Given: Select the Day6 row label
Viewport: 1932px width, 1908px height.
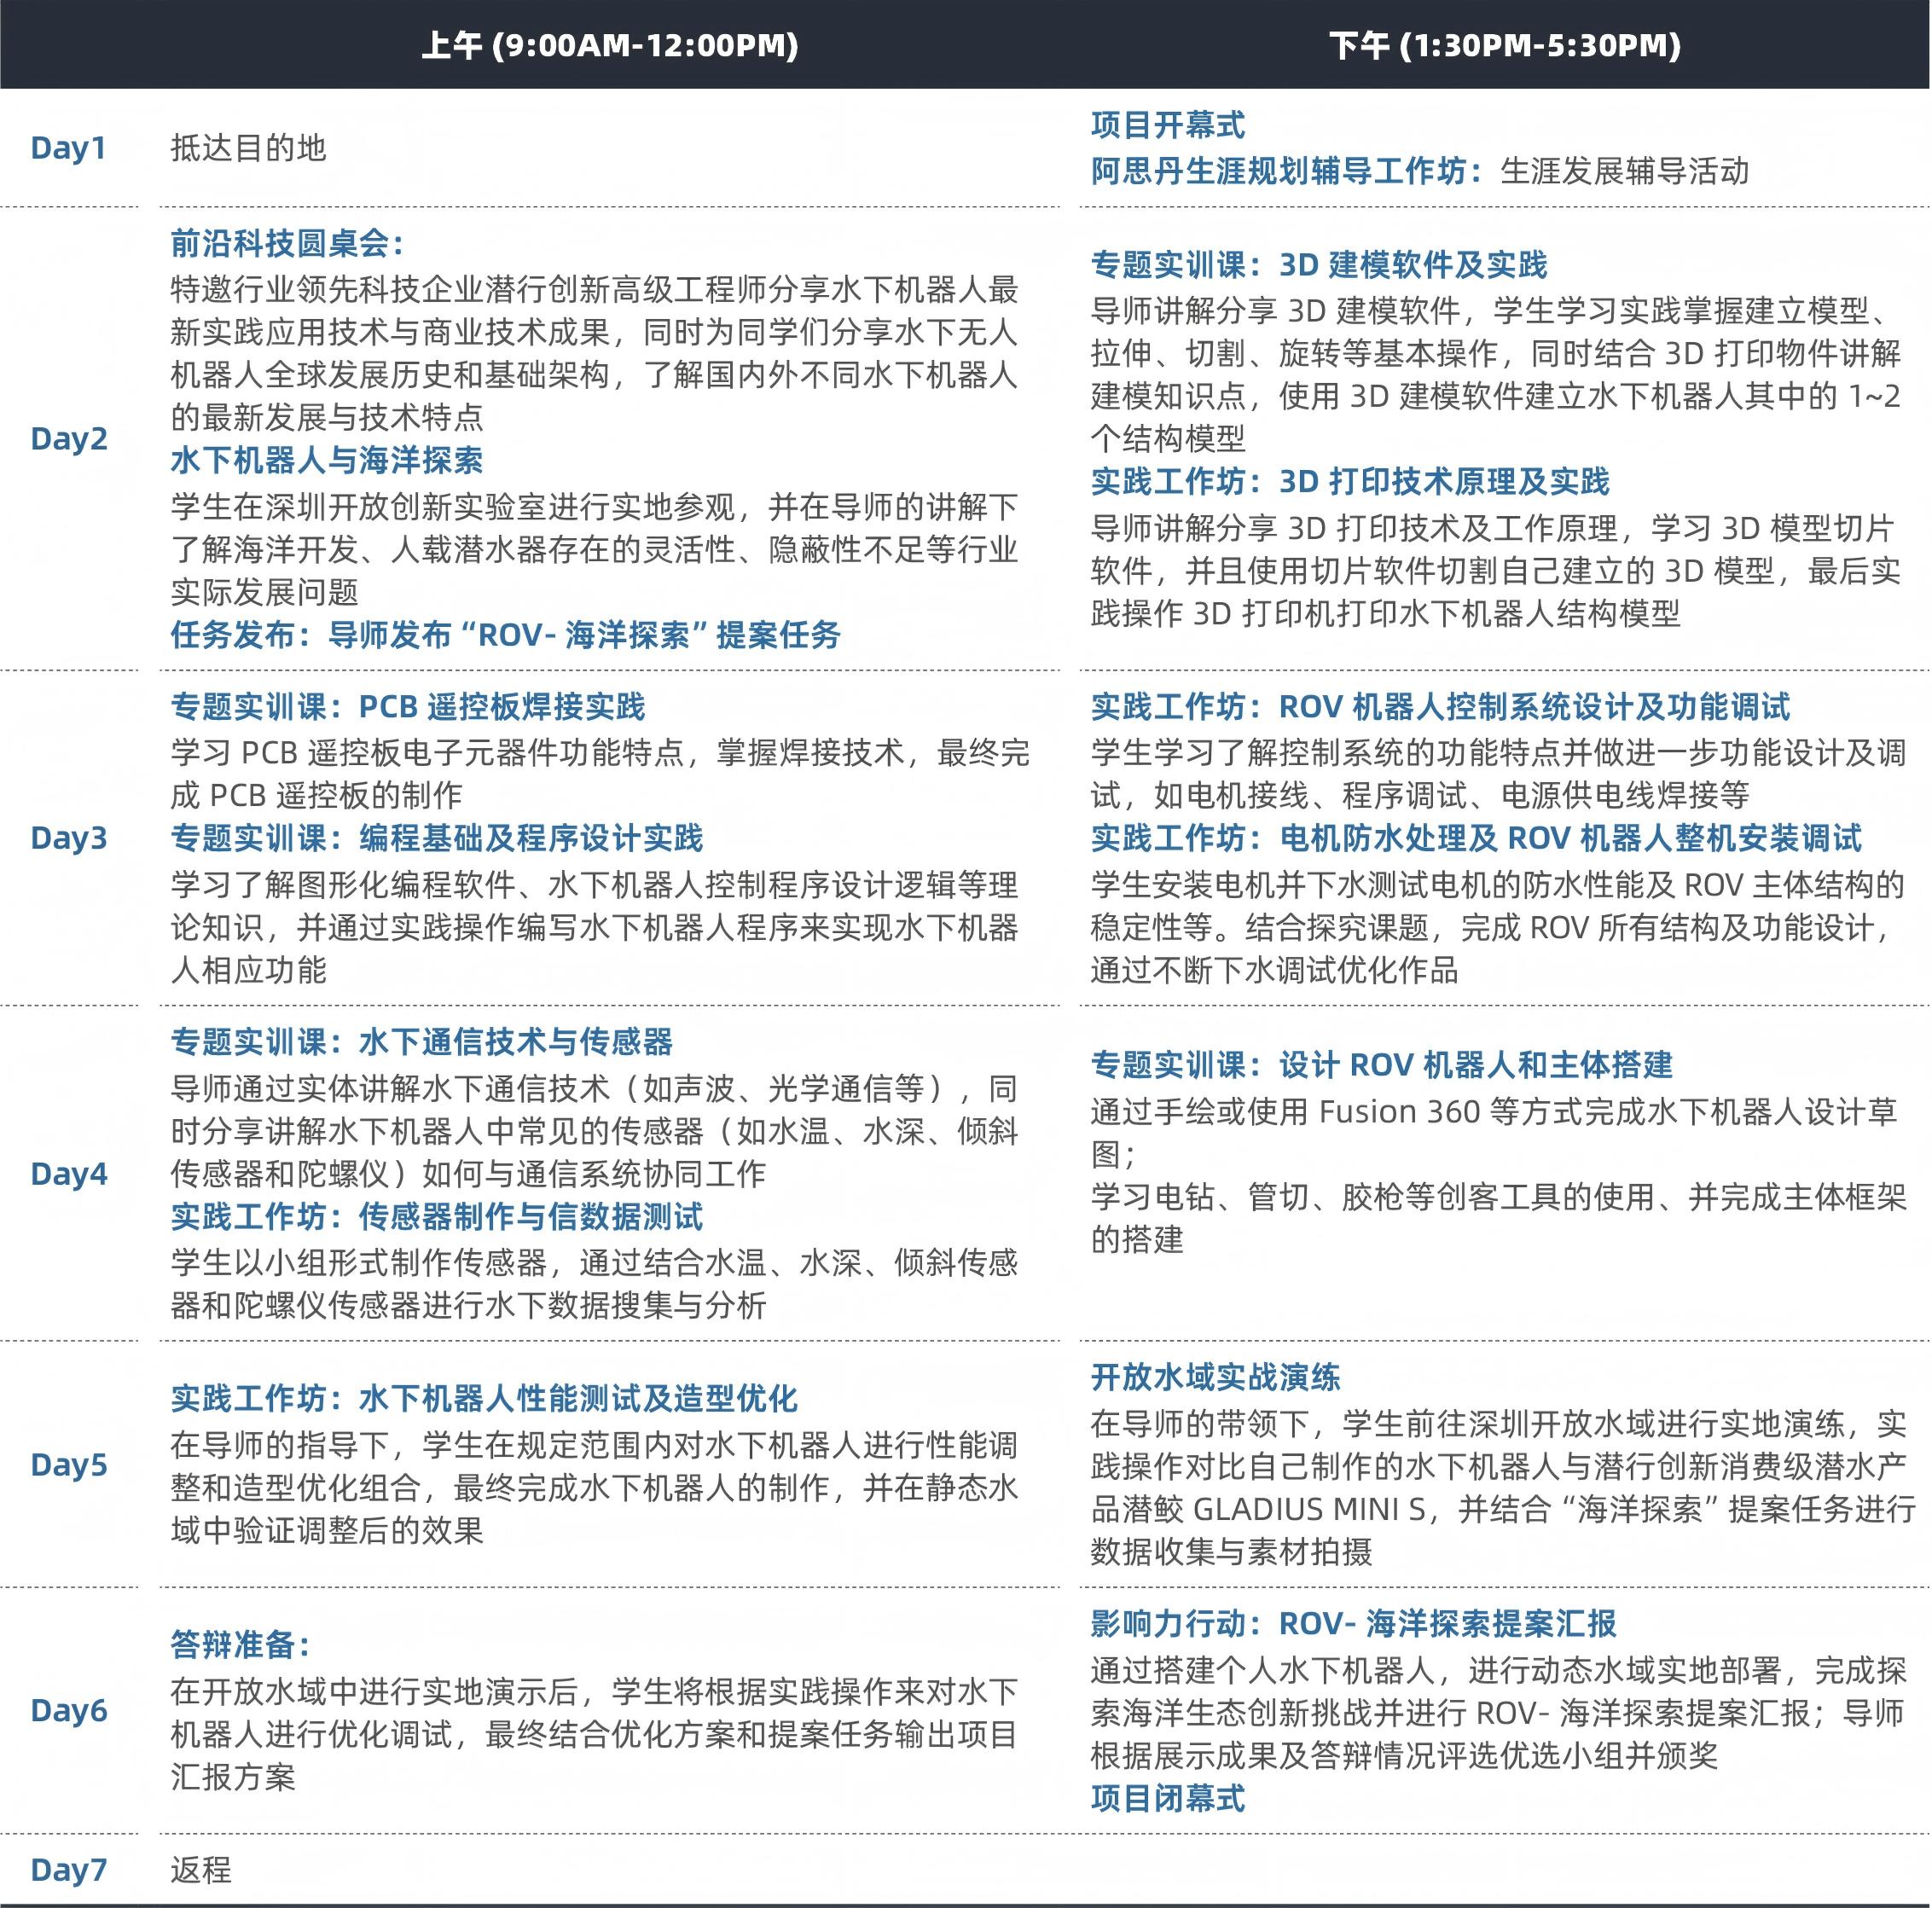Looking at the screenshot, I should coord(68,1710).
